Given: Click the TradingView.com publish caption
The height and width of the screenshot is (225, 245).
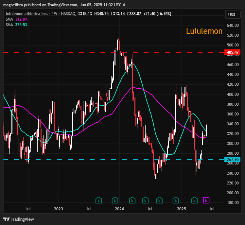Looking at the screenshot, I should pos(64,5).
